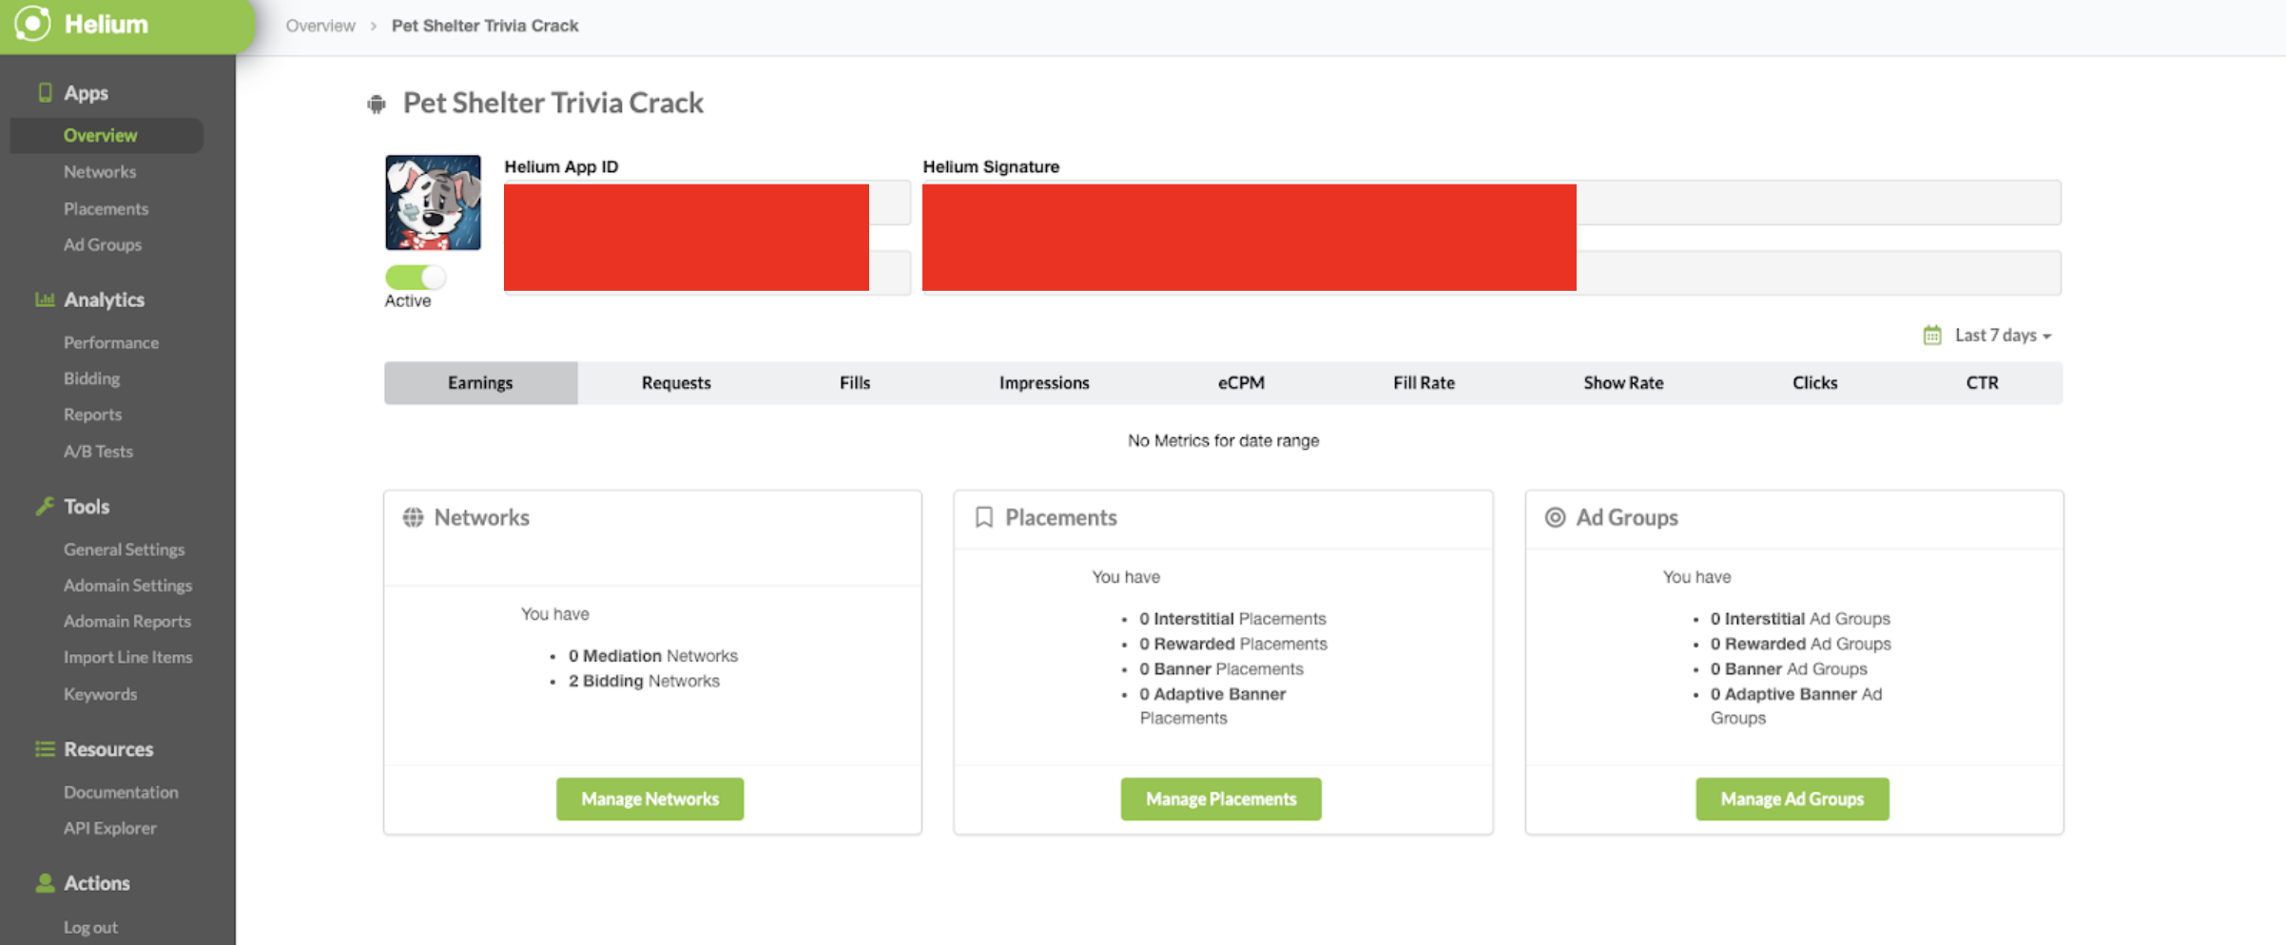
Task: Click the Actions user icon
Action: pyautogui.click(x=45, y=883)
